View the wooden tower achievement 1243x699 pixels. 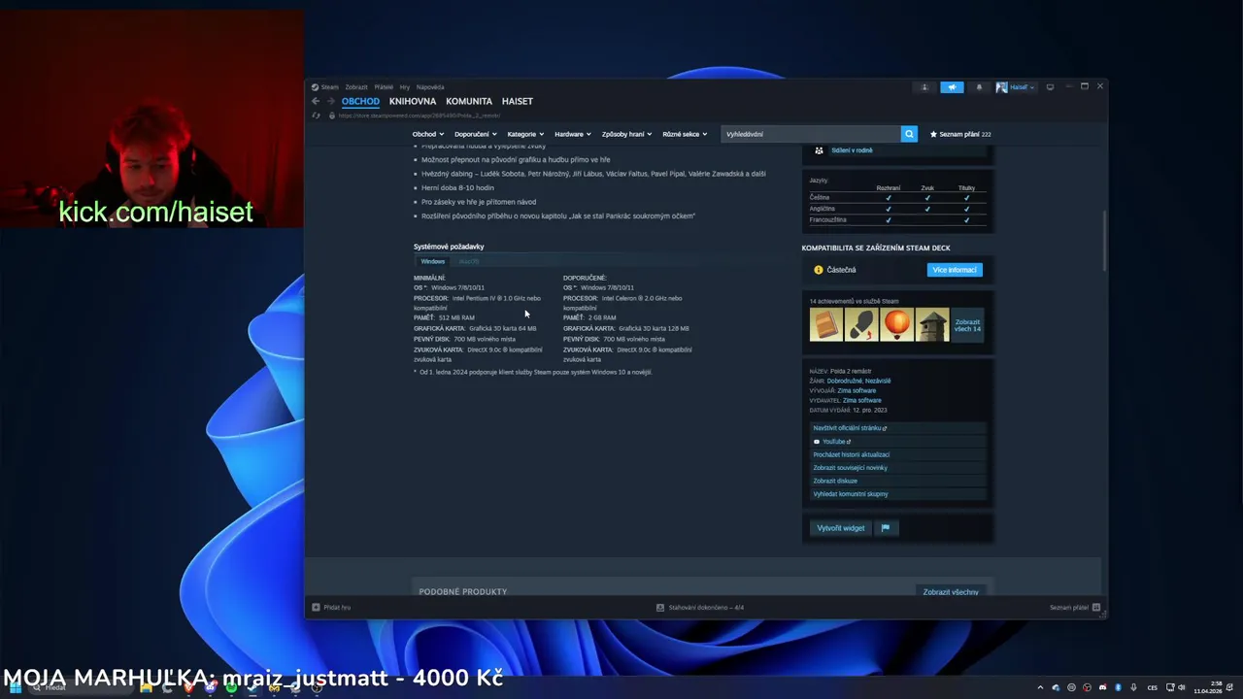tap(932, 325)
